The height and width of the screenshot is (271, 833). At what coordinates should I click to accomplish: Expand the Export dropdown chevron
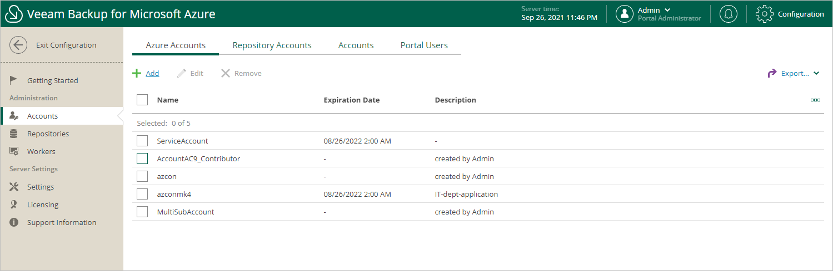click(x=816, y=73)
